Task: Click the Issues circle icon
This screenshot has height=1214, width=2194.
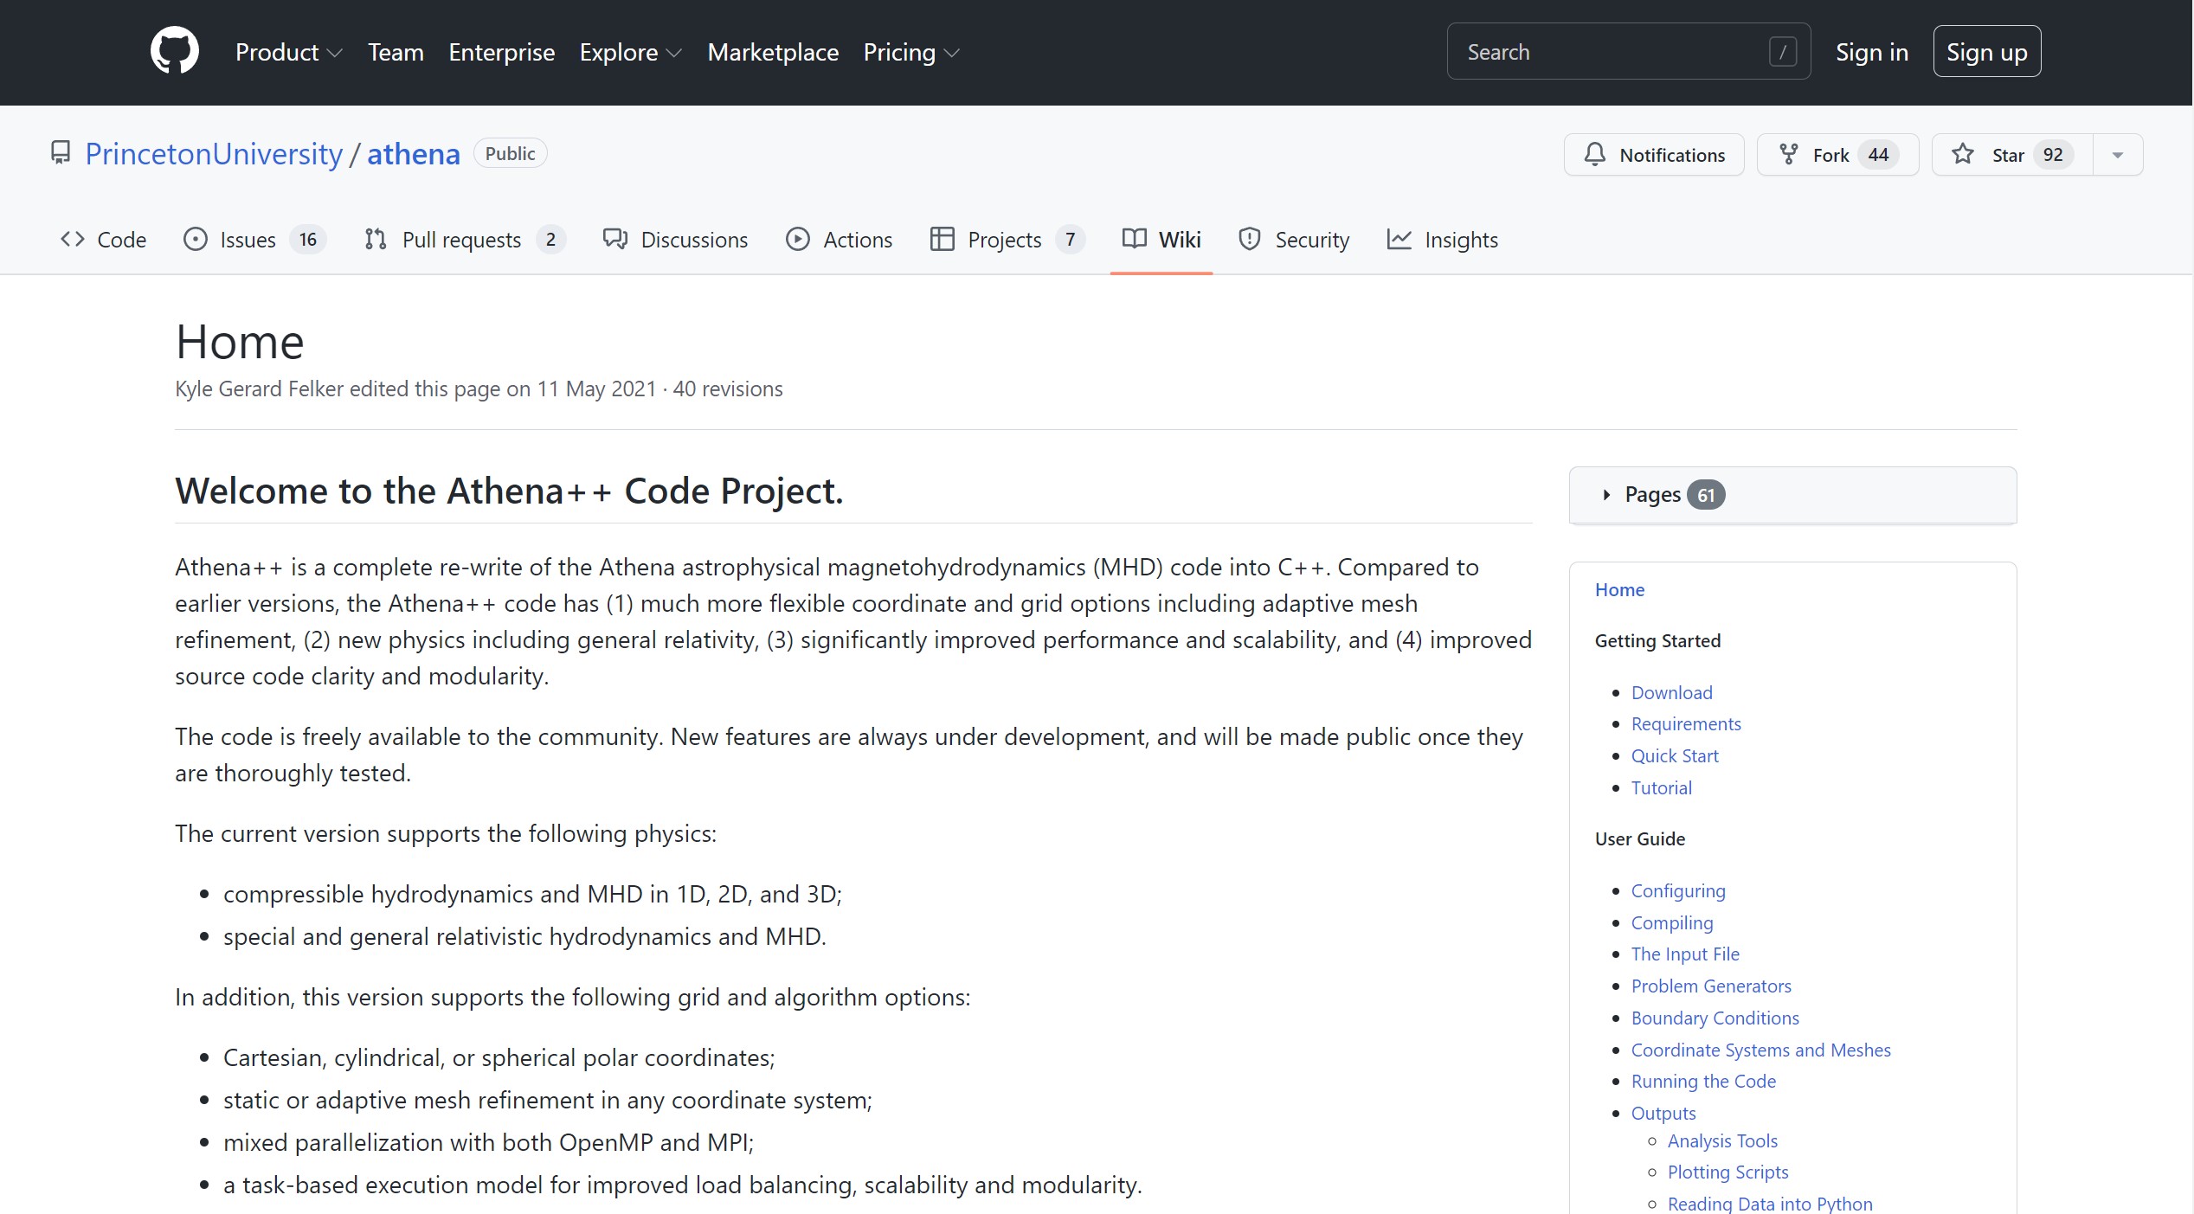Action: coord(196,240)
